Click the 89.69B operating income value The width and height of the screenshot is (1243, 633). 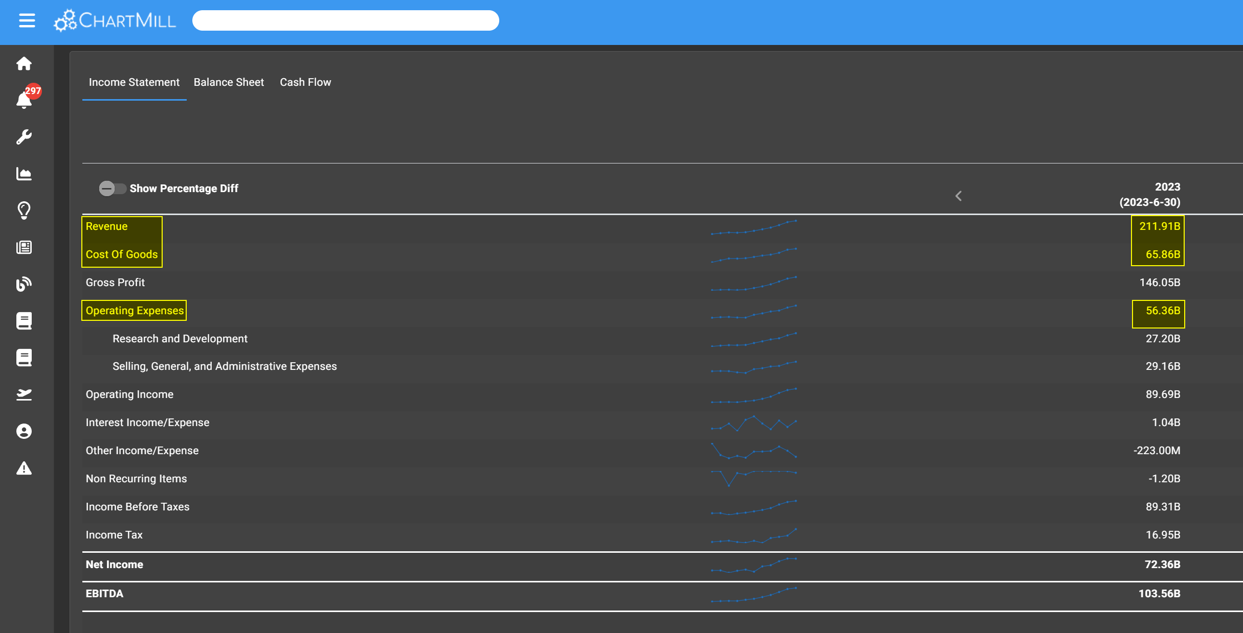point(1163,394)
